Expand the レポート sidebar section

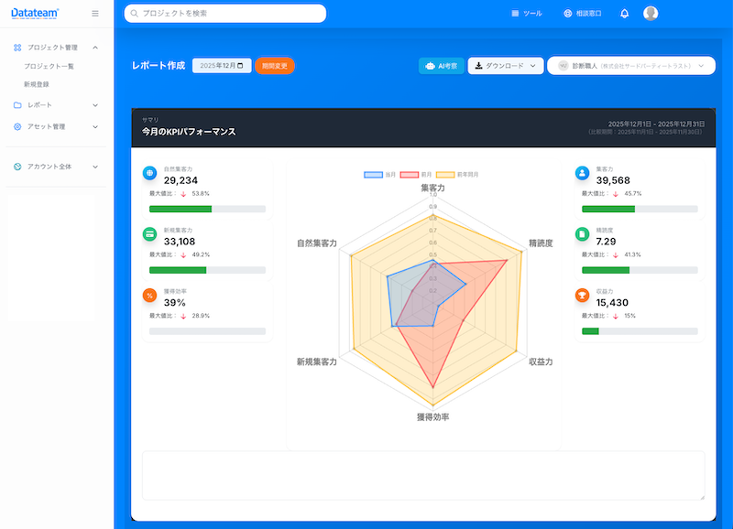point(57,105)
